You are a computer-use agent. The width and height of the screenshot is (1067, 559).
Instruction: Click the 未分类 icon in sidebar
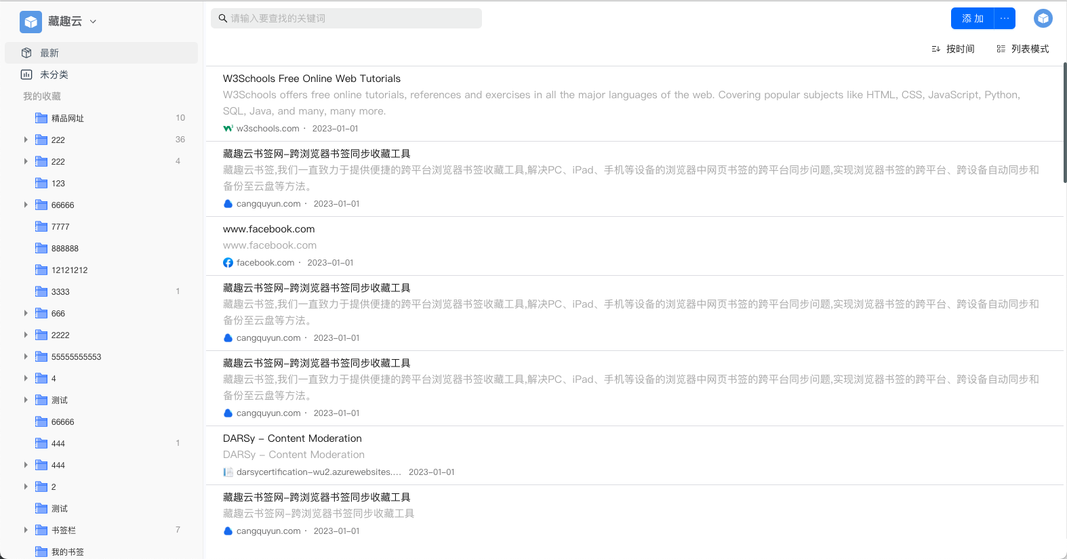[26, 75]
